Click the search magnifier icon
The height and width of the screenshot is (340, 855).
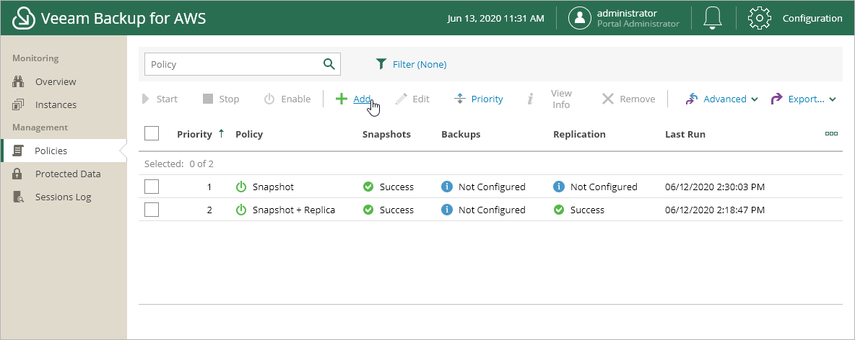pos(329,63)
